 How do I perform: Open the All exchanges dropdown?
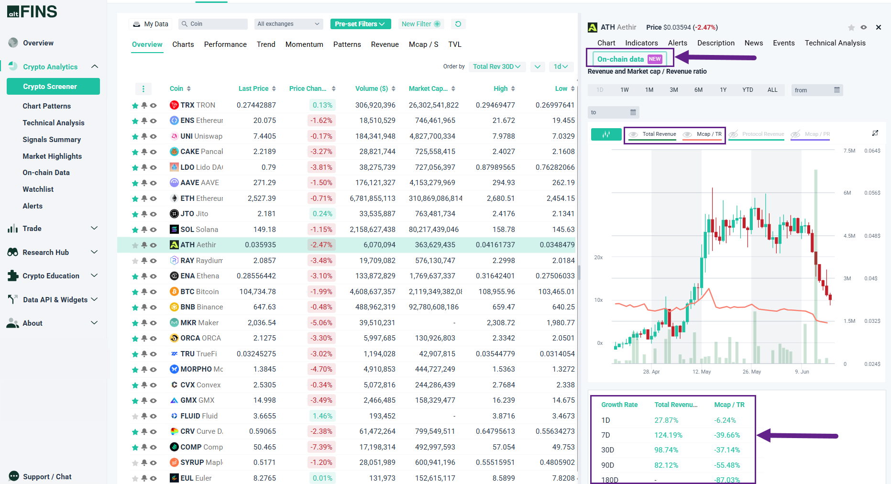(288, 23)
